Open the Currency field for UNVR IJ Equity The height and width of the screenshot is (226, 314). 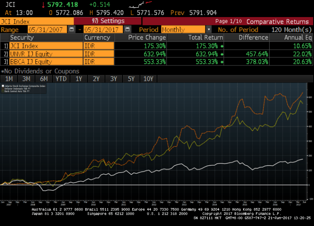tap(99, 54)
